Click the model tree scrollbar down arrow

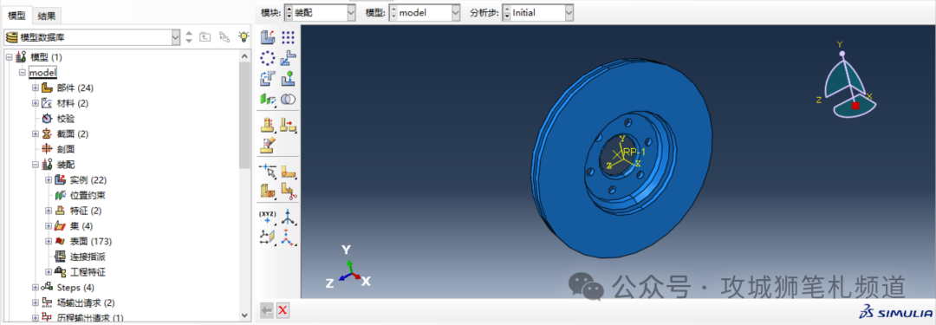point(244,315)
